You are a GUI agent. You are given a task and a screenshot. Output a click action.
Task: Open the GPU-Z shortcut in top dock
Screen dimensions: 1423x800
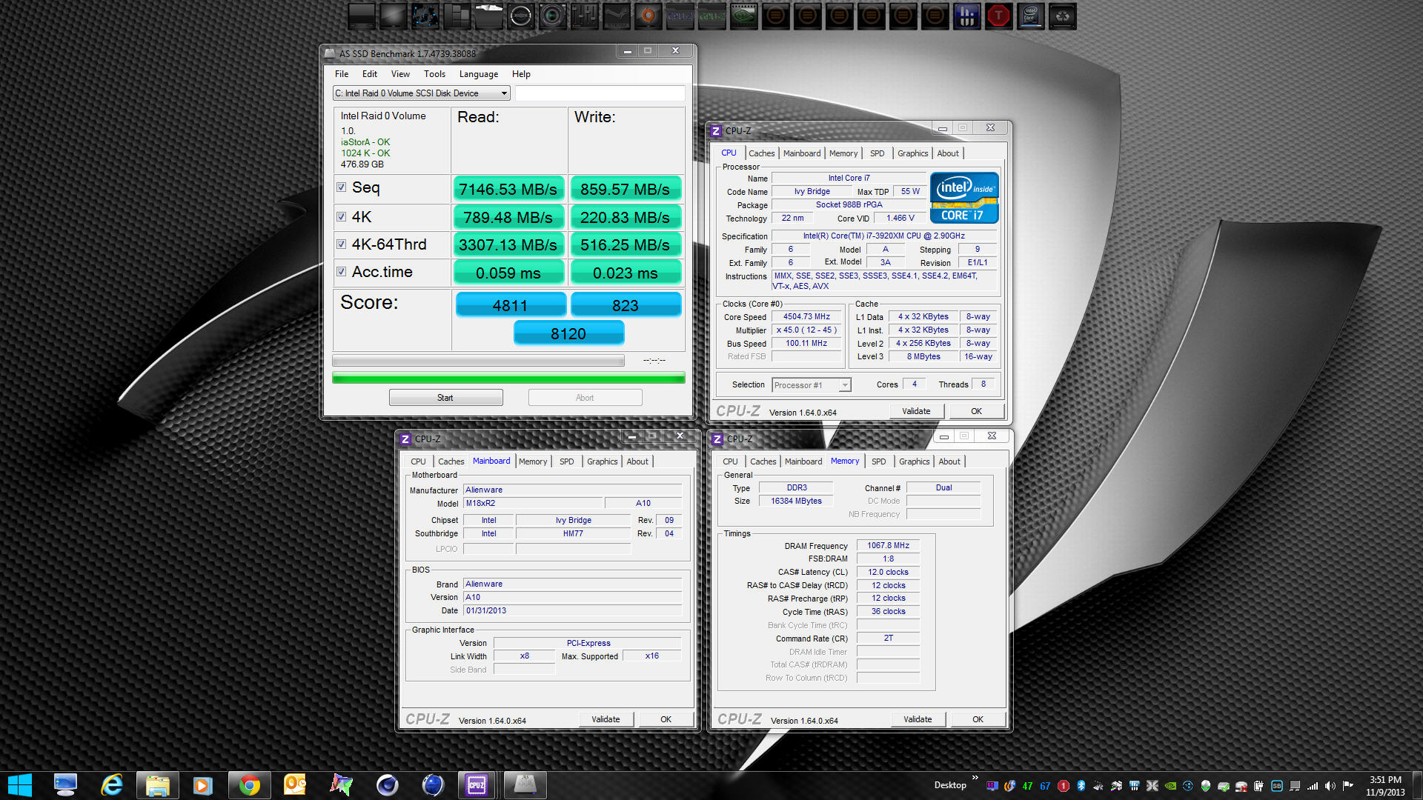(711, 16)
